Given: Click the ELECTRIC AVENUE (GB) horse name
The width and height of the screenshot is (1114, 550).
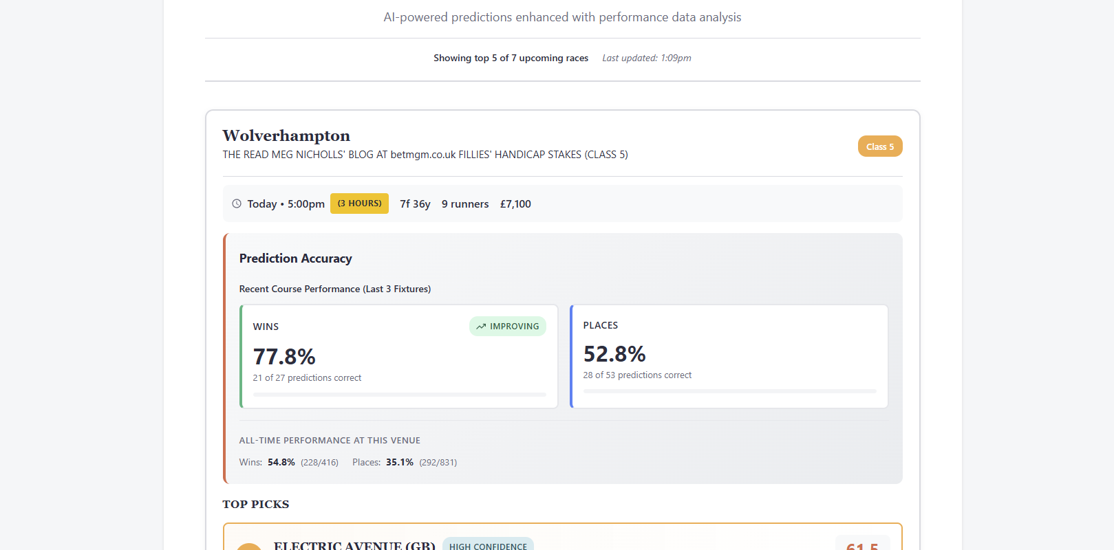Looking at the screenshot, I should coord(354,545).
